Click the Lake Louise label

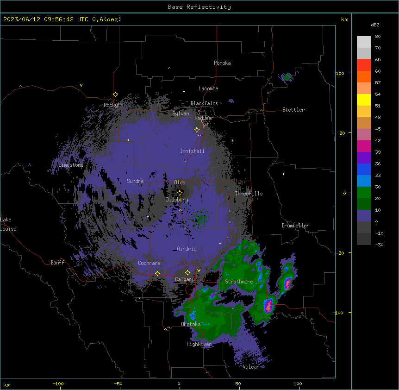point(8,224)
